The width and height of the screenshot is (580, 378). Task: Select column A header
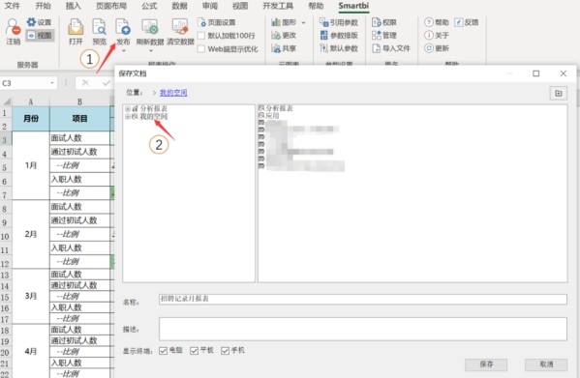(x=31, y=102)
